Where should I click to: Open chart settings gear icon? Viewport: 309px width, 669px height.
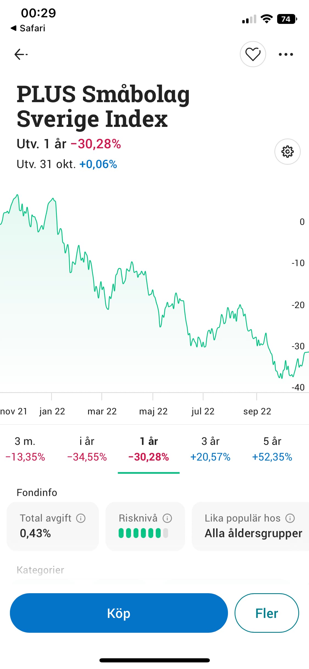tap(287, 152)
